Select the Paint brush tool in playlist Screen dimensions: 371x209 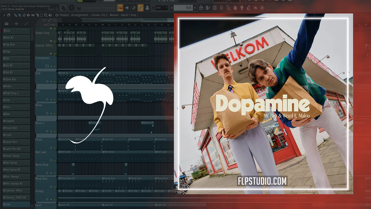coord(20,15)
